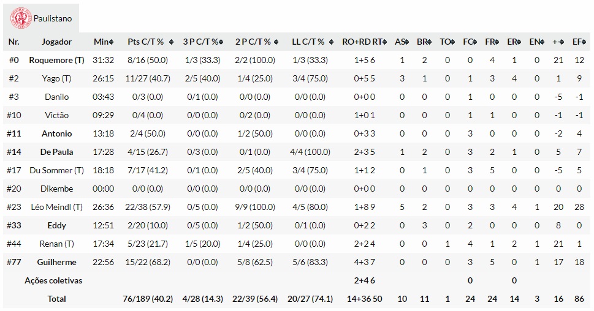Click the Jogador column header

pyautogui.click(x=56, y=42)
